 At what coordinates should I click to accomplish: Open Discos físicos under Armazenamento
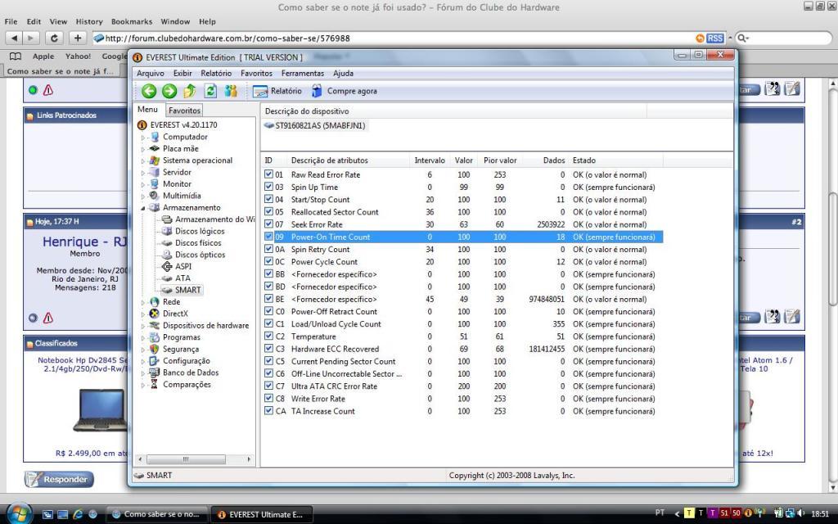point(198,242)
